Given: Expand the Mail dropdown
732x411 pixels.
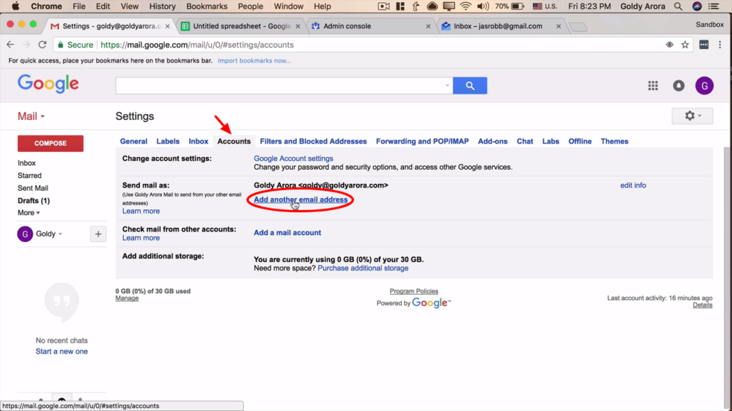Looking at the screenshot, I should pyautogui.click(x=31, y=116).
